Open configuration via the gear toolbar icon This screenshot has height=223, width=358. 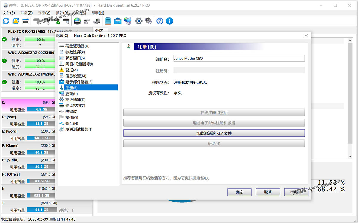click(139, 21)
